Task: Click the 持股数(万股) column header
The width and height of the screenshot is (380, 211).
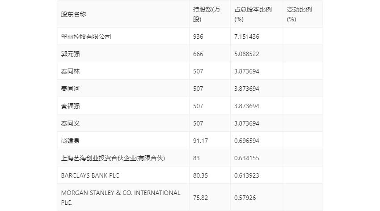Action: (x=207, y=14)
